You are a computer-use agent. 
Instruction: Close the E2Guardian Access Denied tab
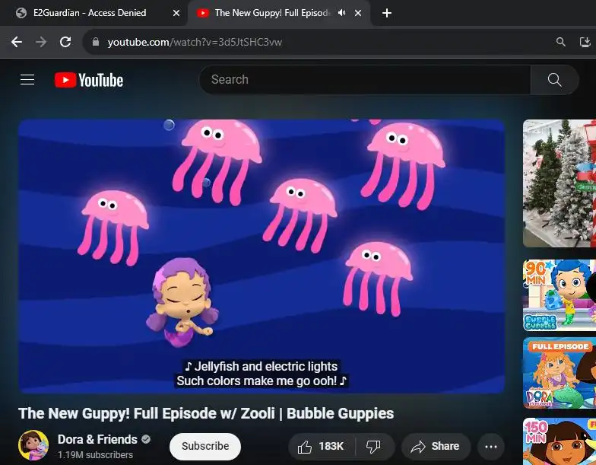176,13
